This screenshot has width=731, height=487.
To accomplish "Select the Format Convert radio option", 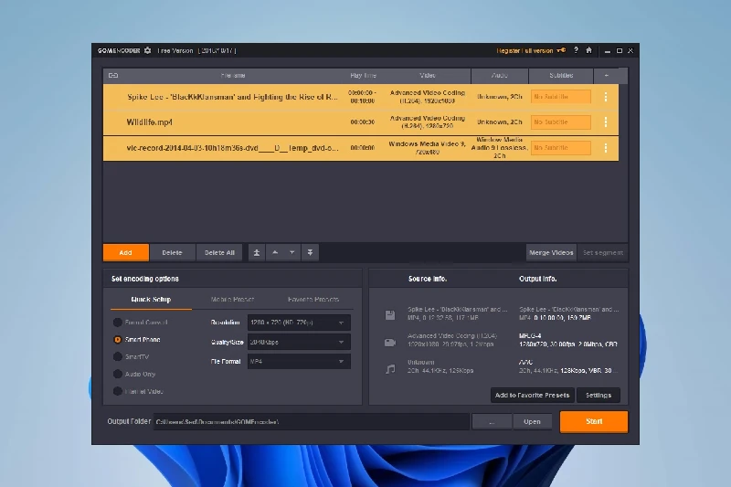I will tap(118, 323).
